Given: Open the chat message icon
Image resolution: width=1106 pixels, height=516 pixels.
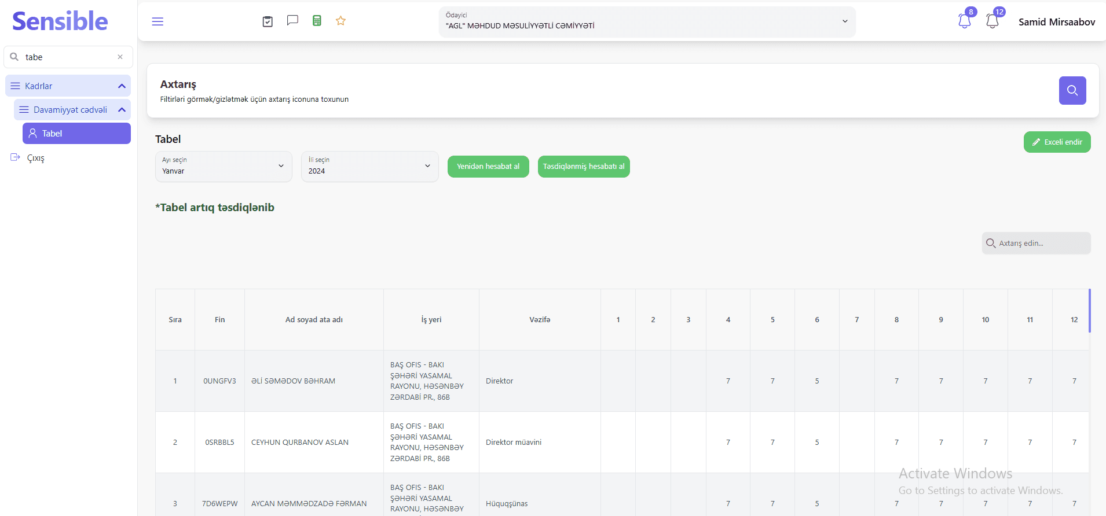Looking at the screenshot, I should pyautogui.click(x=292, y=21).
